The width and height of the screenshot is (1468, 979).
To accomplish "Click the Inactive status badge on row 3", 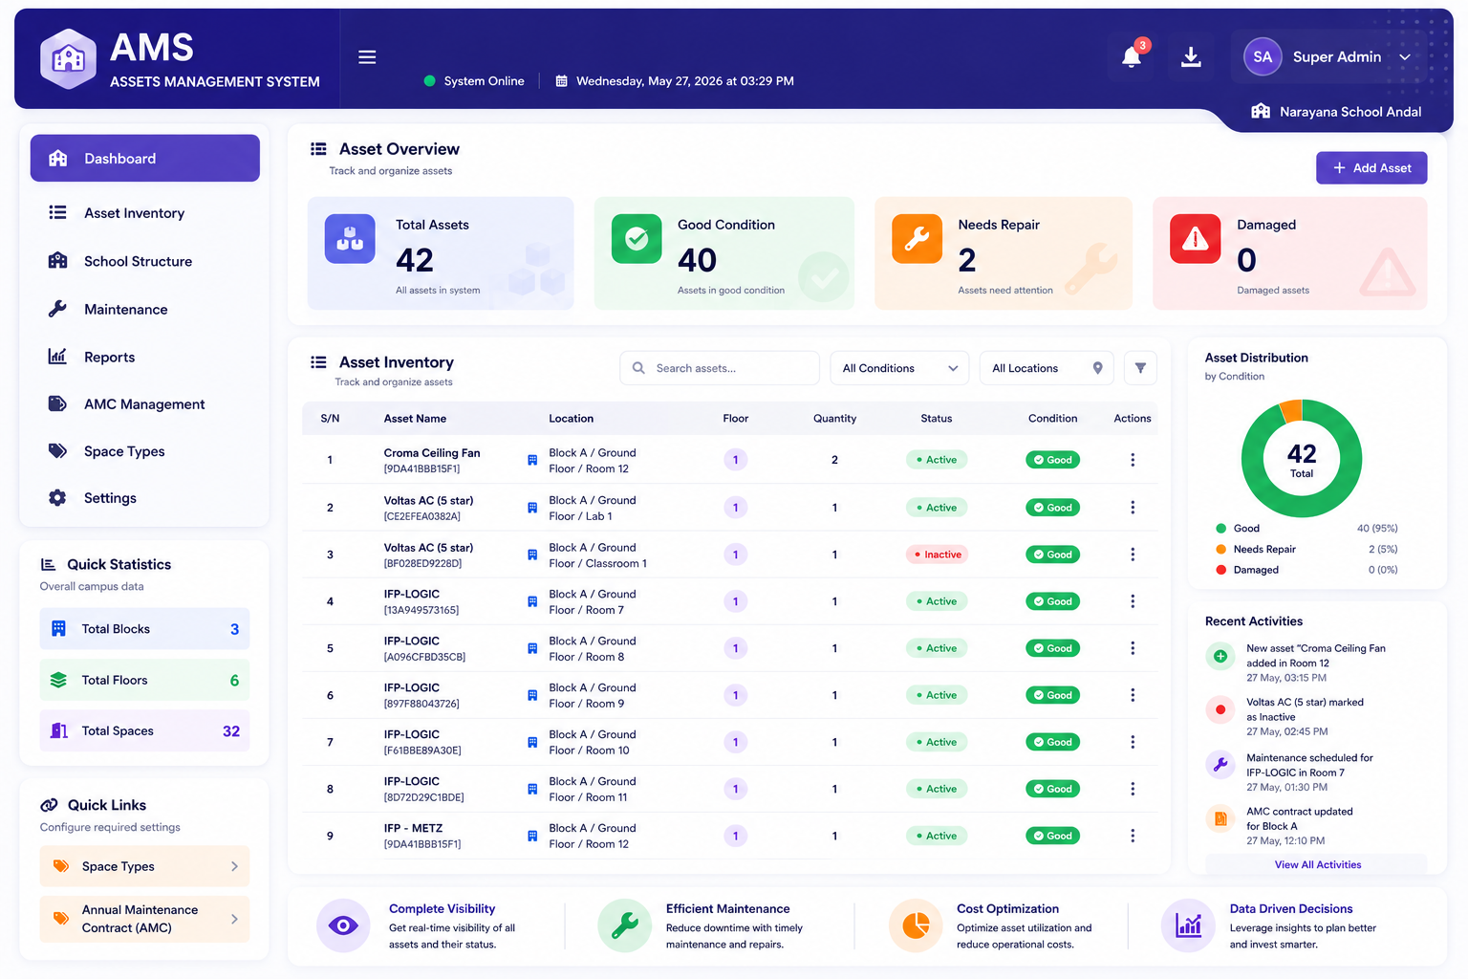I will point(937,555).
